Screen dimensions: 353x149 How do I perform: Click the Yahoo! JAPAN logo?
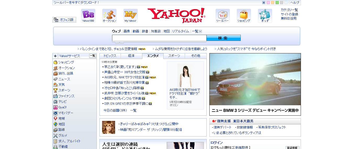176,15
